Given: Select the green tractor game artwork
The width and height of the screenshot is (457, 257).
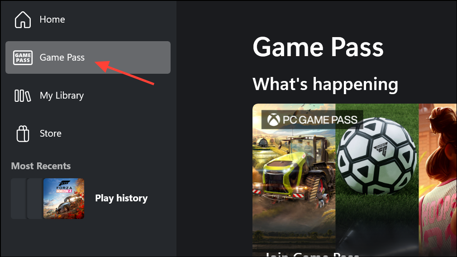Looking at the screenshot, I should tap(294, 180).
